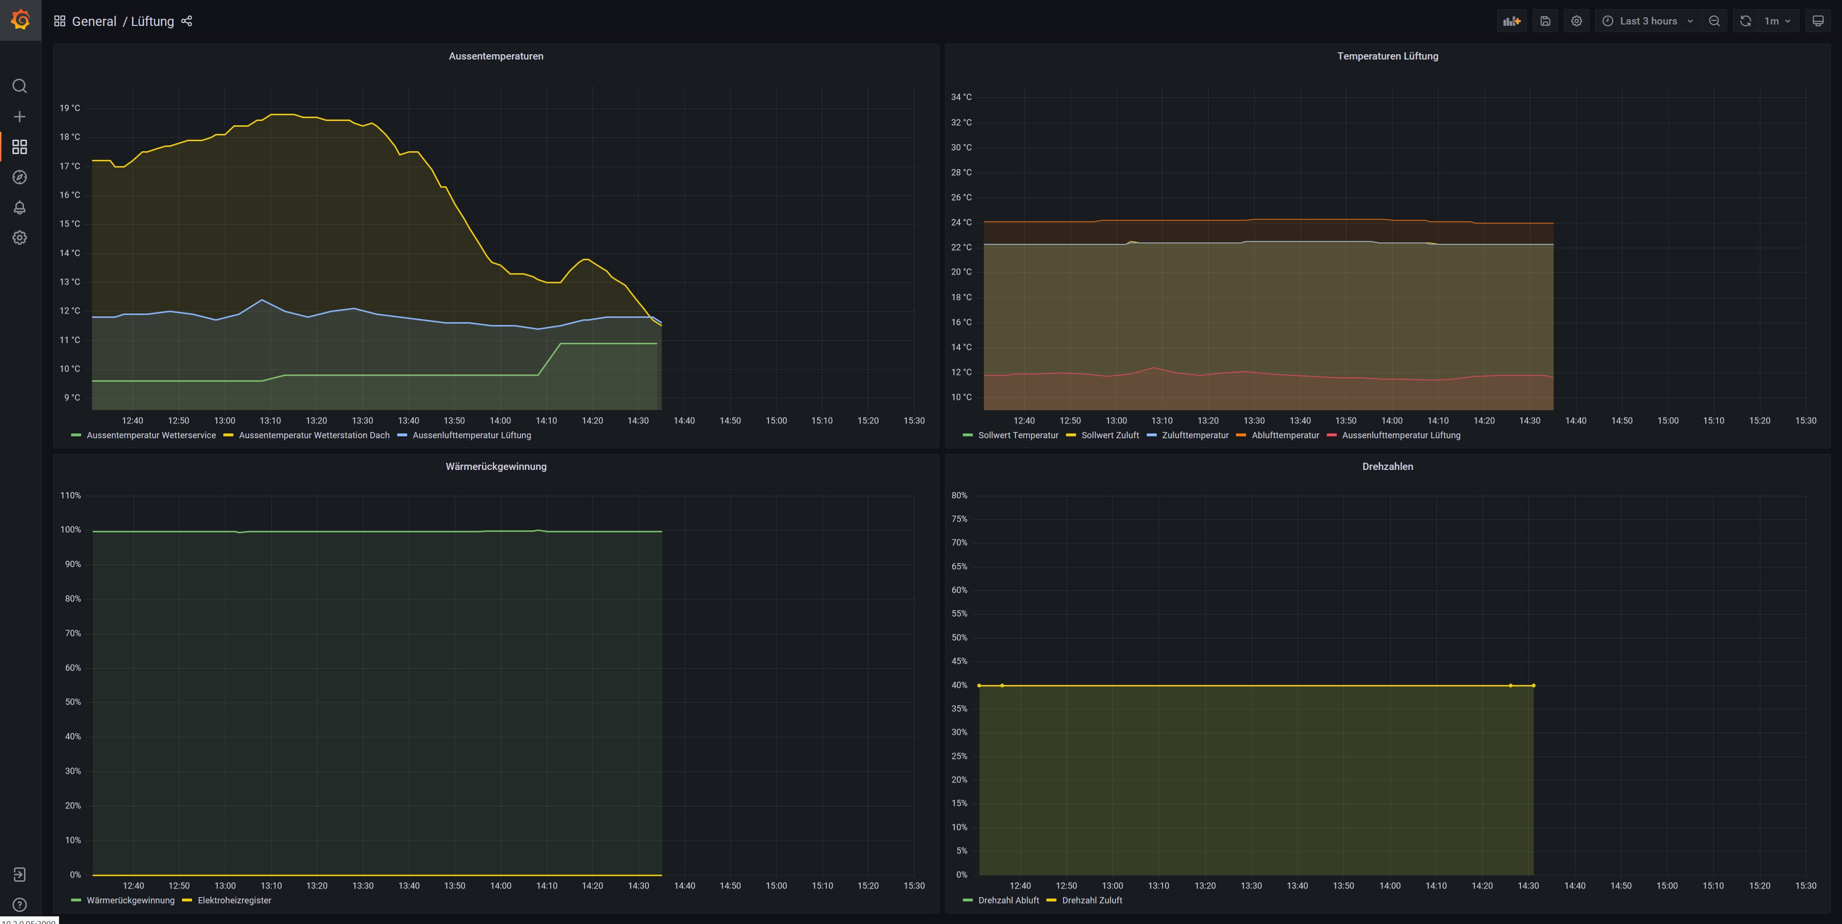Click the last data point on Drehzahlen line
The height and width of the screenshot is (924, 1842).
click(1533, 685)
